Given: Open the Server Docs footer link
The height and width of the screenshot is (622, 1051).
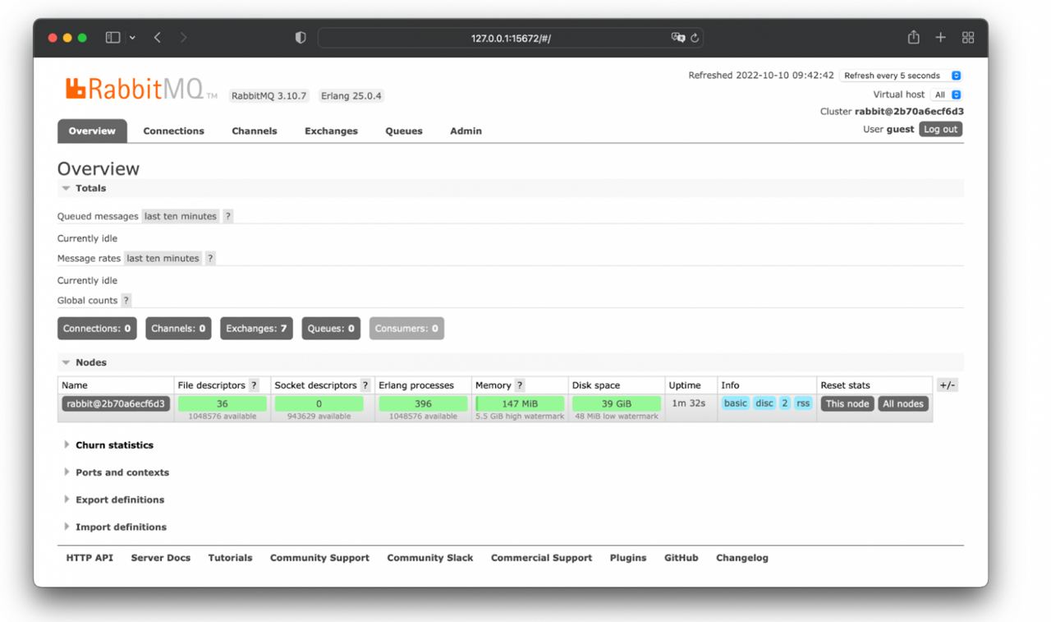Looking at the screenshot, I should [161, 558].
